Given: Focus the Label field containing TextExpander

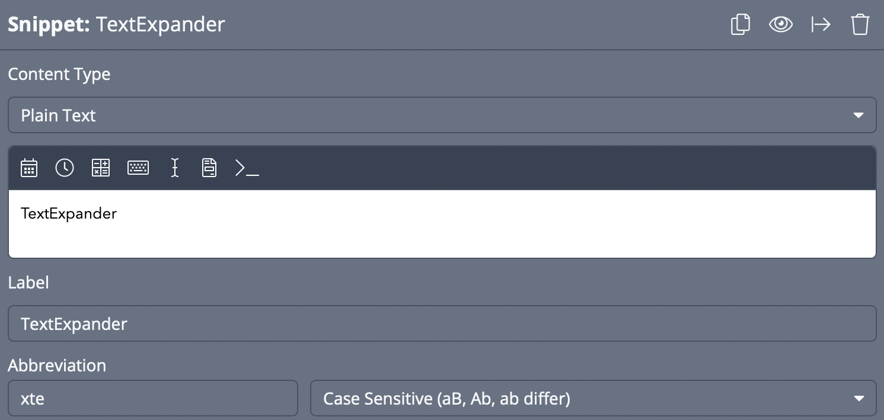Looking at the screenshot, I should 442,323.
